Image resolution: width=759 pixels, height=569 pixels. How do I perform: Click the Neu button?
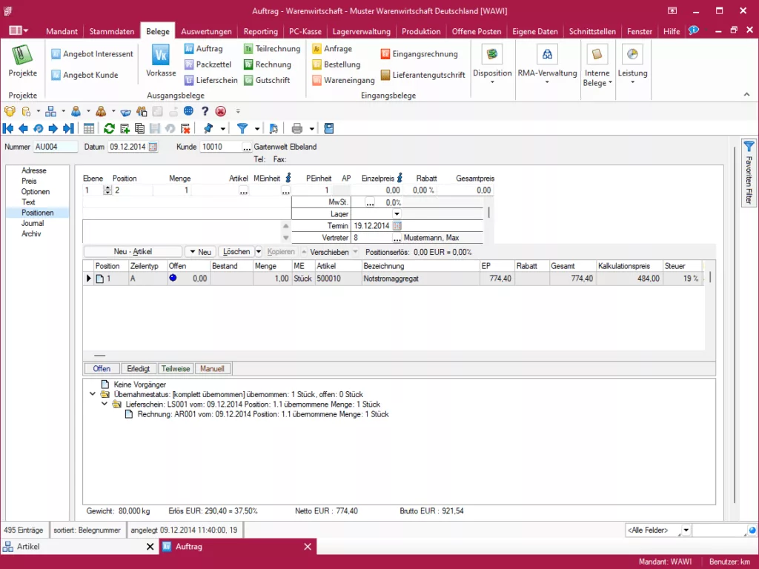click(x=200, y=252)
